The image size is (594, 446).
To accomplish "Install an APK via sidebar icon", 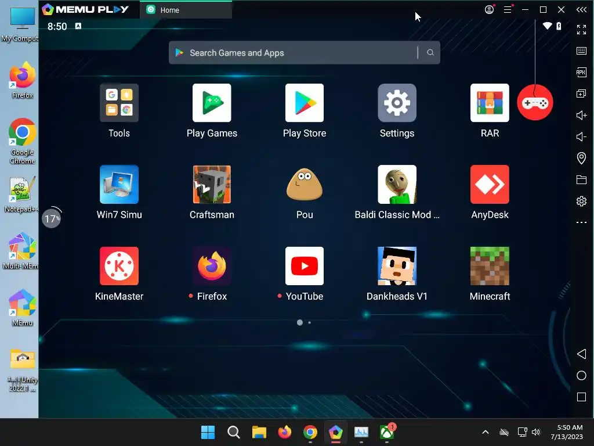I will [581, 72].
